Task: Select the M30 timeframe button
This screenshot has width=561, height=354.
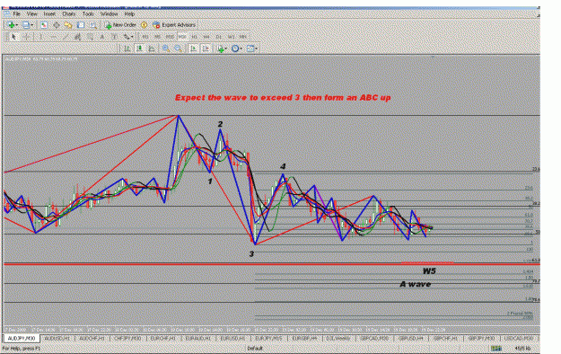Action: 182,37
